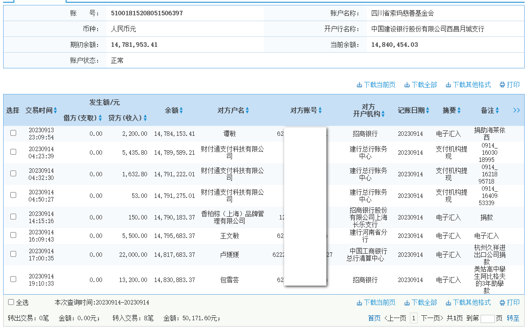Select checkbox for 53.00 transaction row

click(13, 195)
